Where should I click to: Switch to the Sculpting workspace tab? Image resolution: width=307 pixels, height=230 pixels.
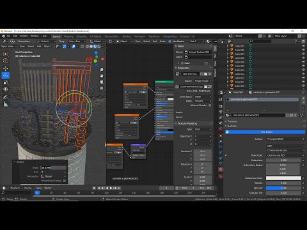click(82, 36)
